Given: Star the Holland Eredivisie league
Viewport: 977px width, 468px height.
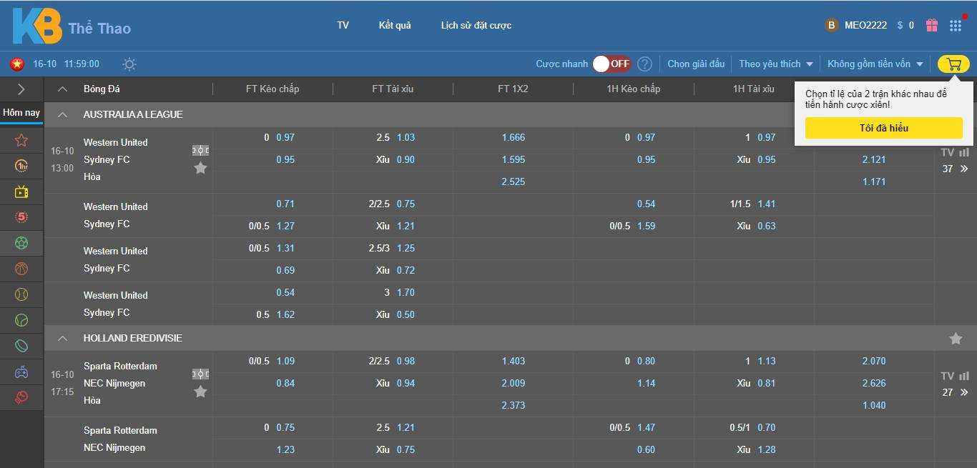Looking at the screenshot, I should (x=956, y=339).
